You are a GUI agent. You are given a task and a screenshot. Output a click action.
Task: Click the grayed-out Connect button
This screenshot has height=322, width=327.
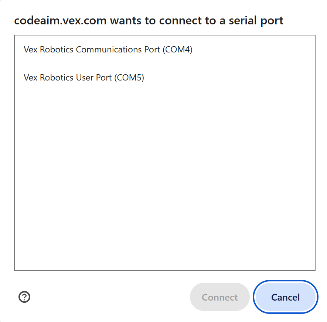click(219, 297)
